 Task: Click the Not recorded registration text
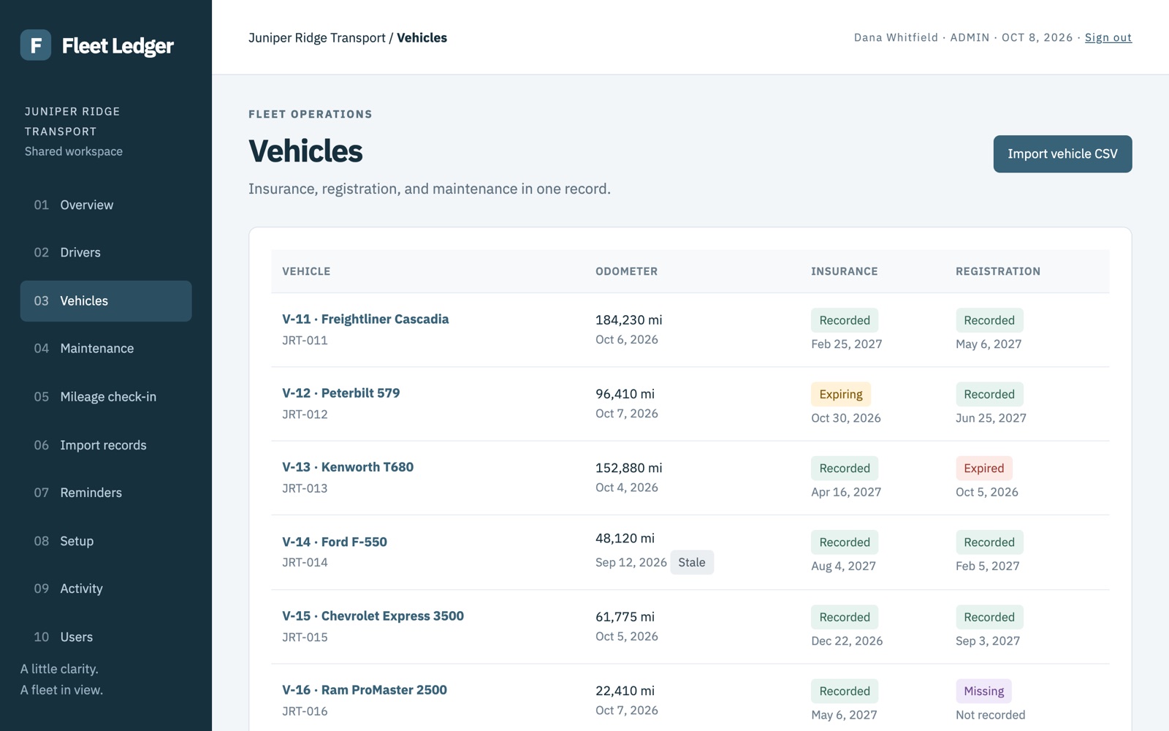tap(990, 714)
